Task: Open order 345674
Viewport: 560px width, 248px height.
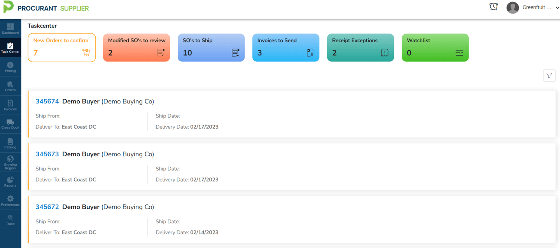Action: coord(47,101)
